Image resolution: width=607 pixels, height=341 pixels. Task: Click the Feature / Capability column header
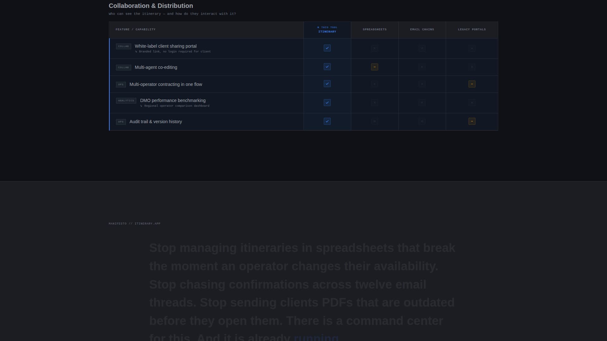135,29
